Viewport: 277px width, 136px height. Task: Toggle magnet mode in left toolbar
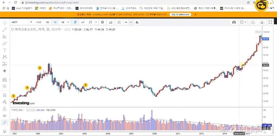click(5, 95)
